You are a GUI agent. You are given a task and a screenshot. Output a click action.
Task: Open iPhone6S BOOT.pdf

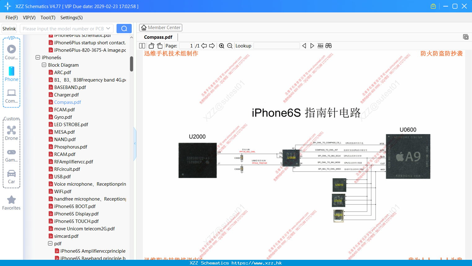[75, 206]
